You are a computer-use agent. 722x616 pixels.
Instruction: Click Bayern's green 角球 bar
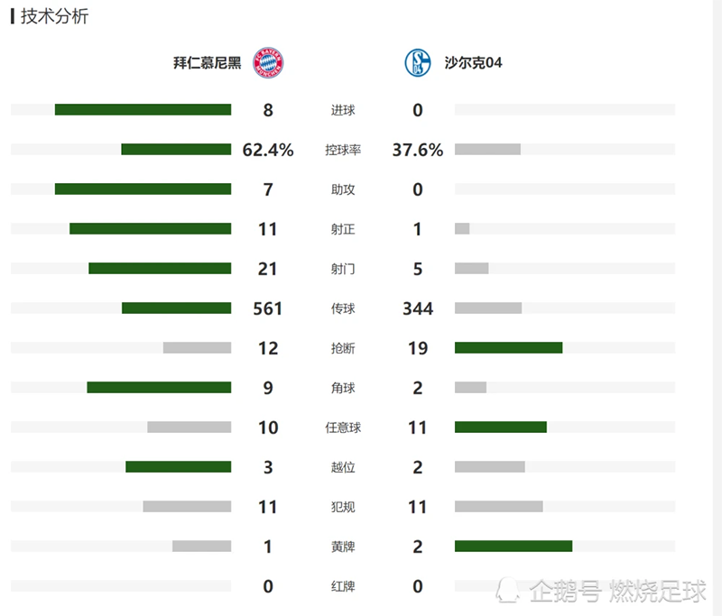tap(159, 388)
